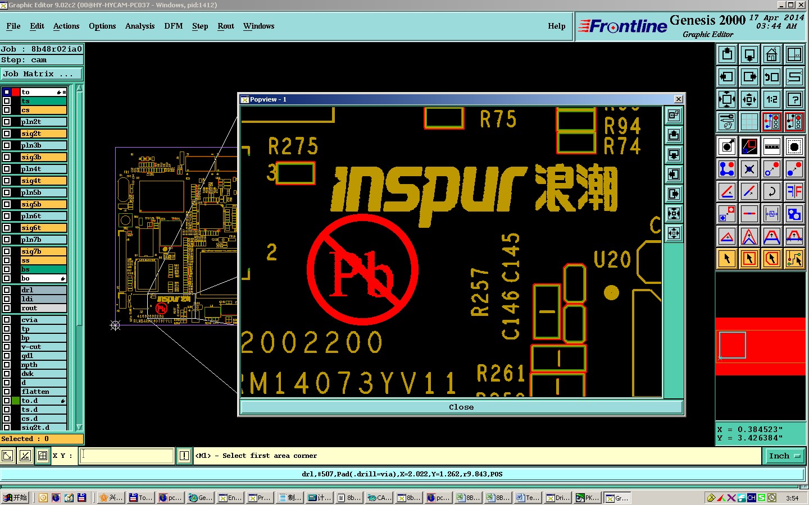The width and height of the screenshot is (809, 505).
Task: Click the Job Matrix button
Action: coord(42,74)
